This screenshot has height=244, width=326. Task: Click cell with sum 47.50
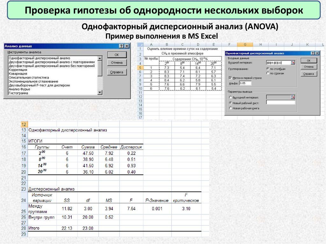[x=88, y=153]
